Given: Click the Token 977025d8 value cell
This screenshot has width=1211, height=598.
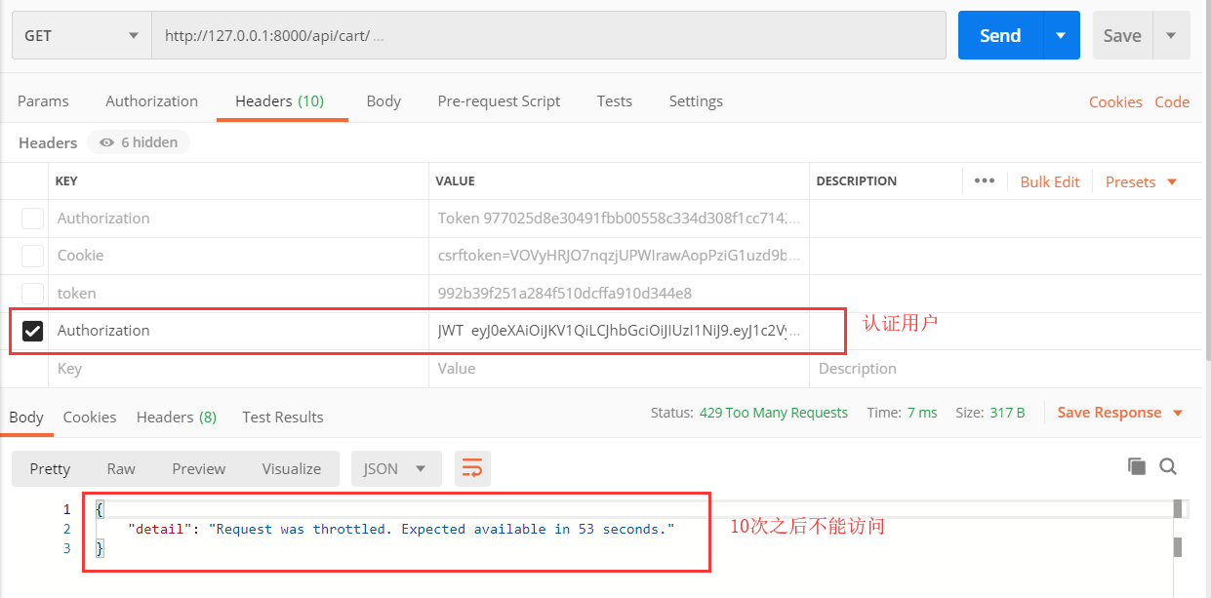Looking at the screenshot, I should (x=619, y=219).
